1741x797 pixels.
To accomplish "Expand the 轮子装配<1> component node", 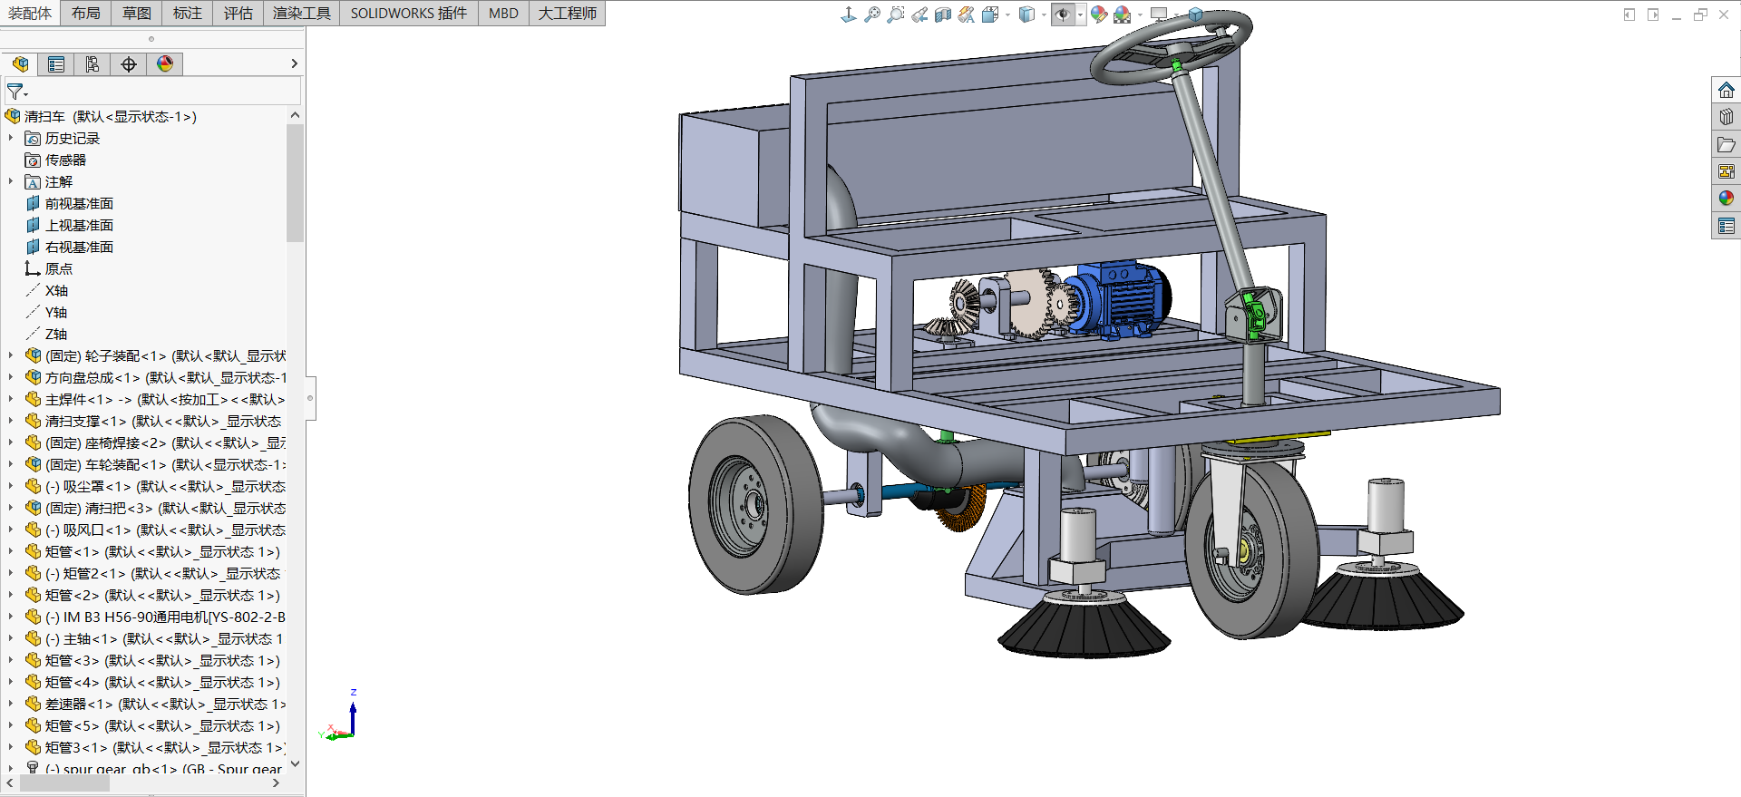I will pos(11,355).
